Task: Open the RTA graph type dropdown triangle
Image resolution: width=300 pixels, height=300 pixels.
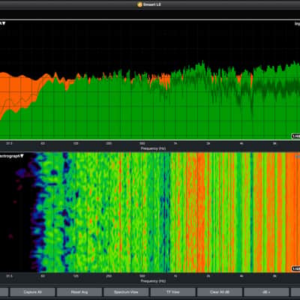Action: pos(4,23)
